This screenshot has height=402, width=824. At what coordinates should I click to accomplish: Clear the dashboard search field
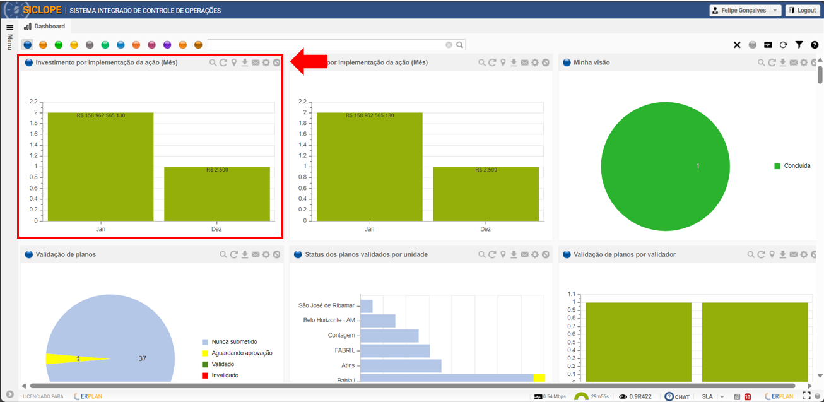pyautogui.click(x=449, y=45)
